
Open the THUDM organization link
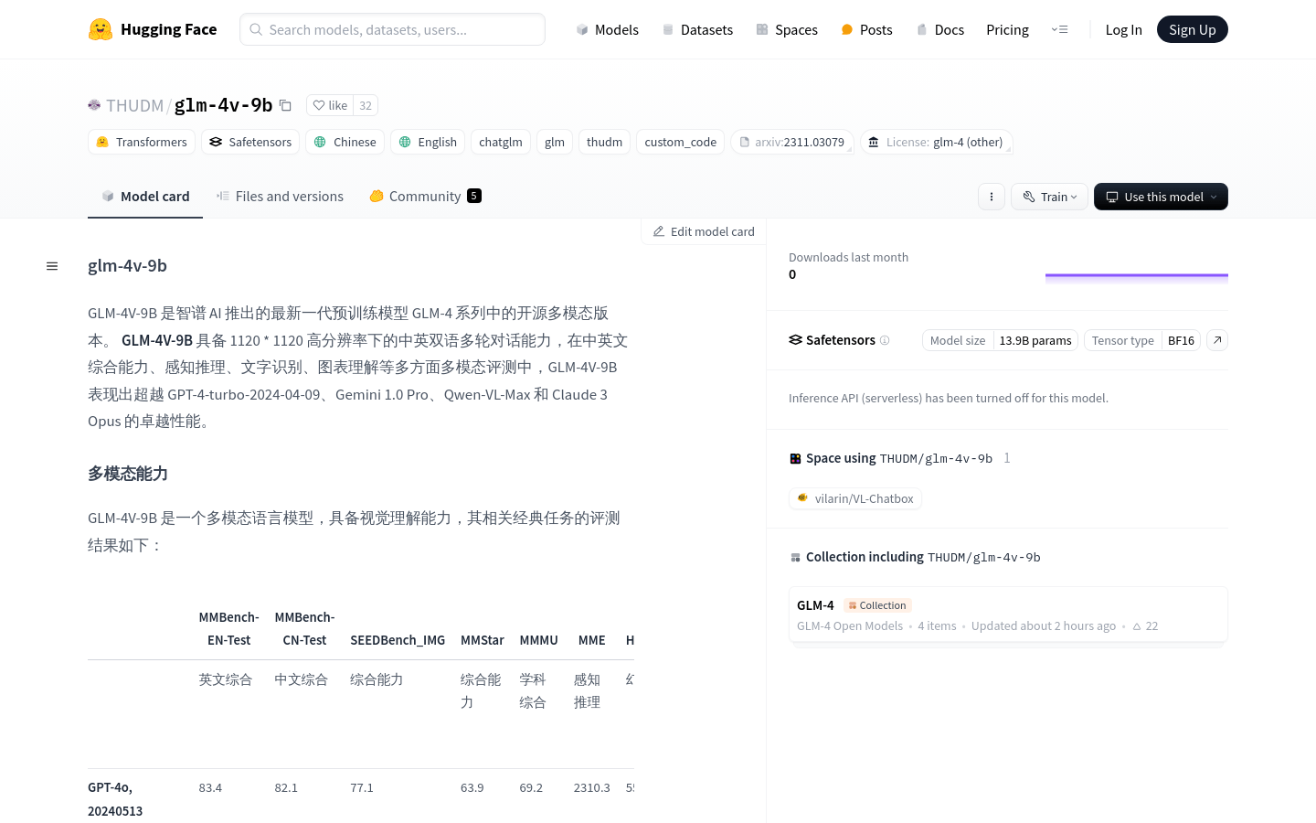134,105
